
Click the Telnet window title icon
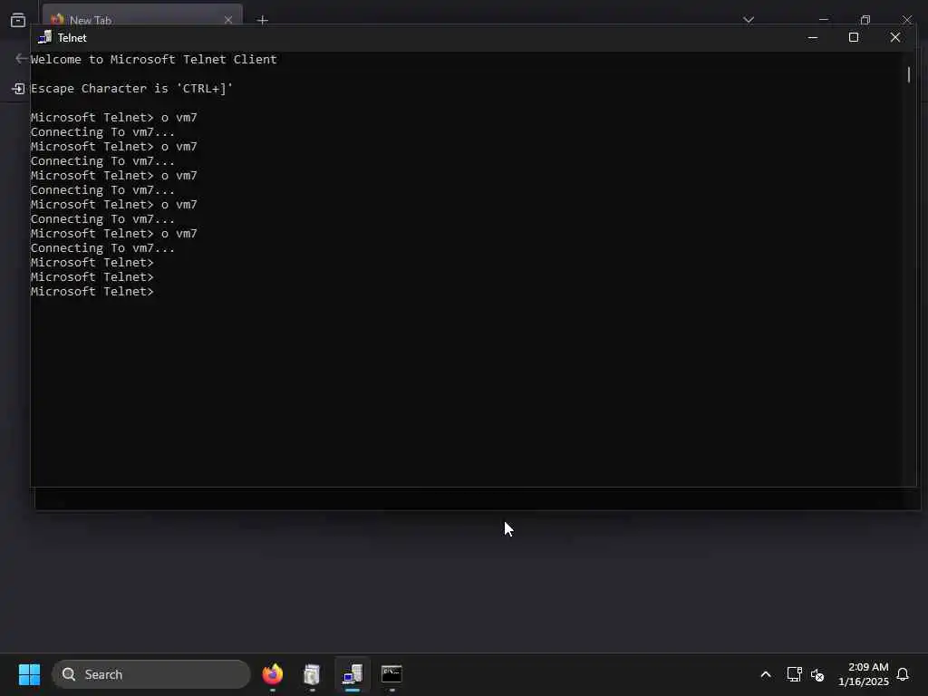click(x=45, y=38)
